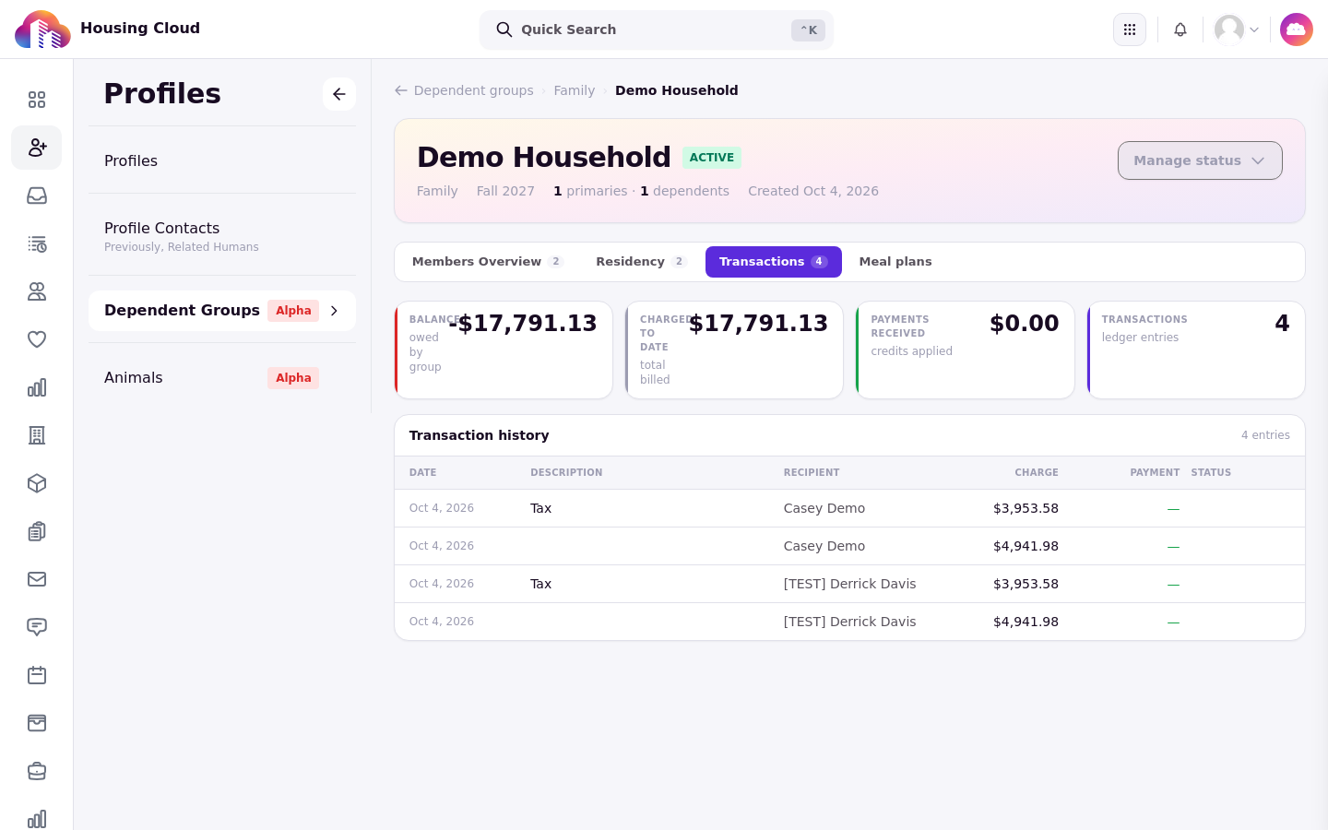Select the Transactions tab

click(774, 262)
